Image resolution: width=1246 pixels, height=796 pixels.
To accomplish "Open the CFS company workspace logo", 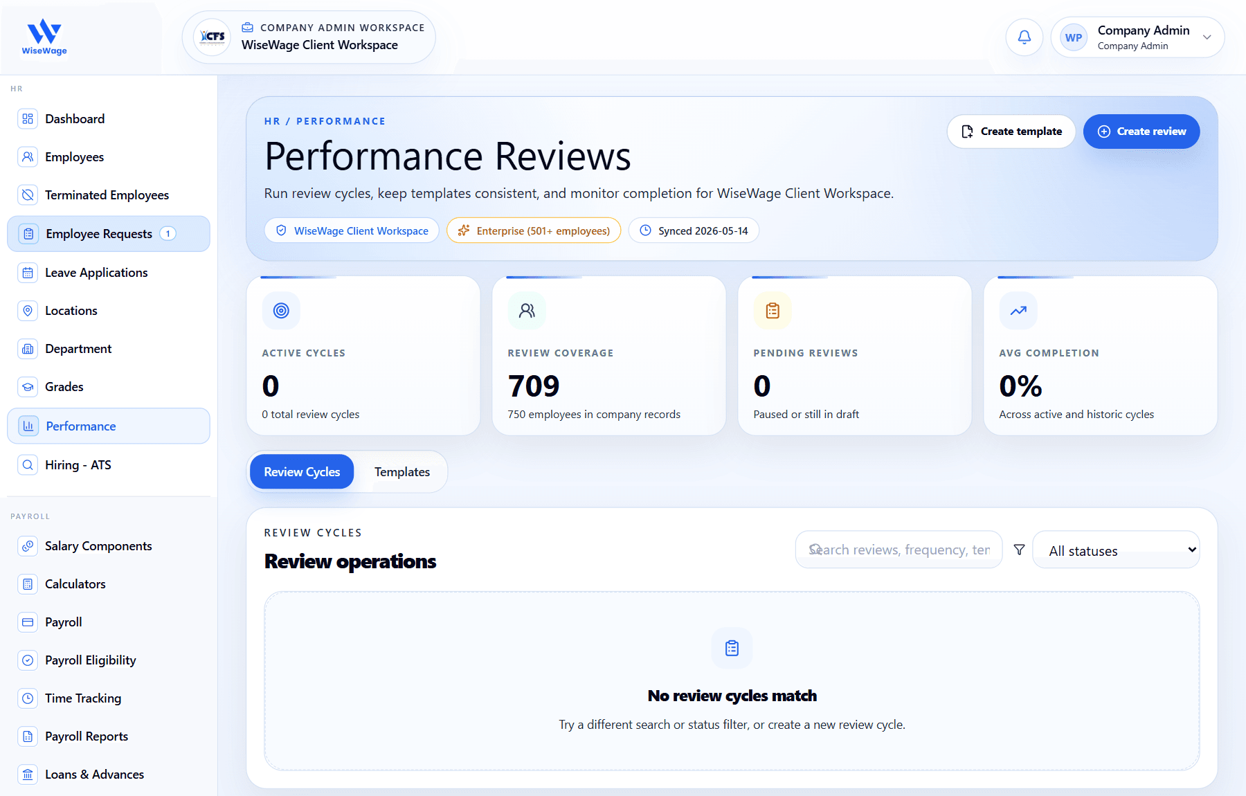I will click(x=213, y=37).
